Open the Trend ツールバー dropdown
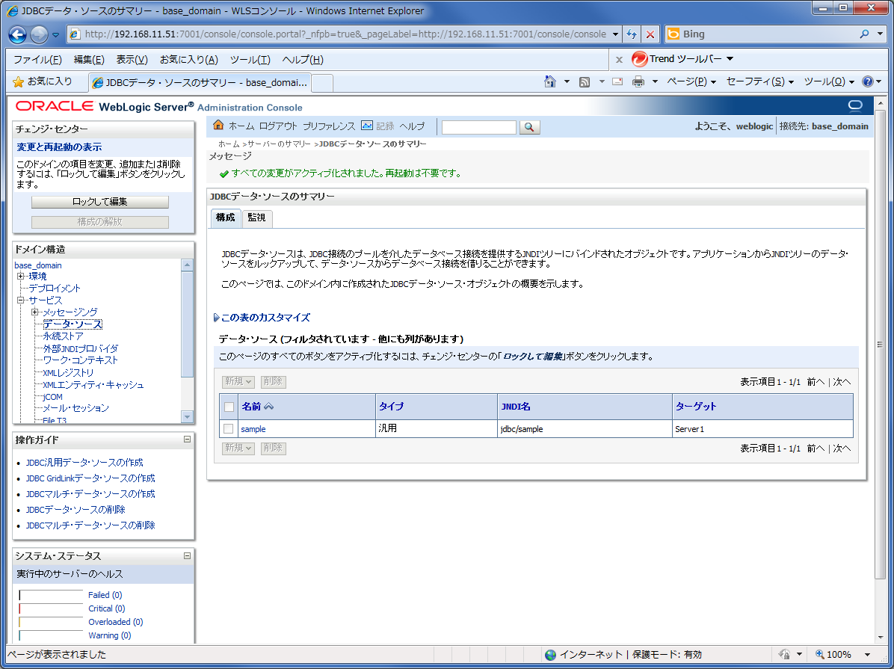894x669 pixels. coord(730,59)
